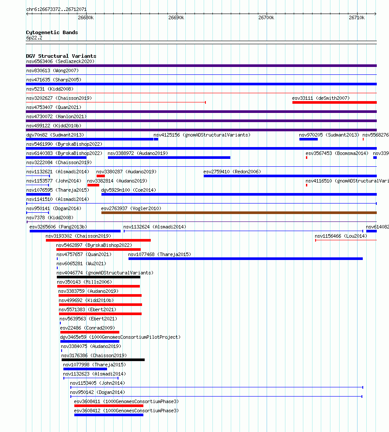The image size is (389, 432).
Task: Select nsv4757657 (Quan2021) label
Action: [x=84, y=255]
